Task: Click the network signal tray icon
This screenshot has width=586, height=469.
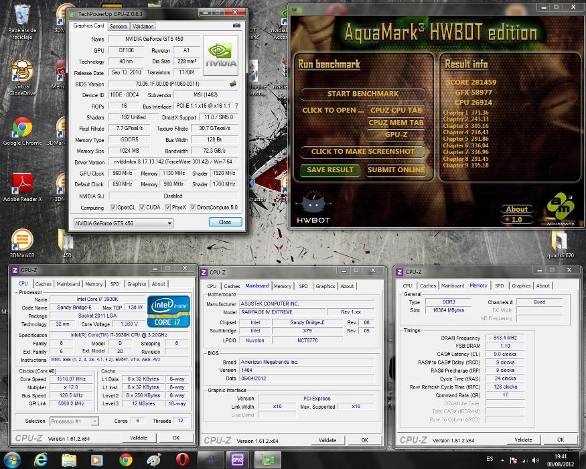Action: tap(524, 460)
